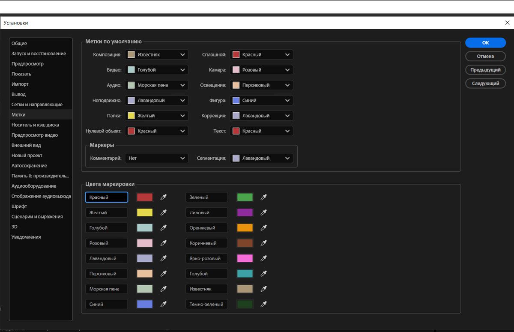Select Аудиооборудование in the sidebar
514x332 pixels.
tap(41, 186)
